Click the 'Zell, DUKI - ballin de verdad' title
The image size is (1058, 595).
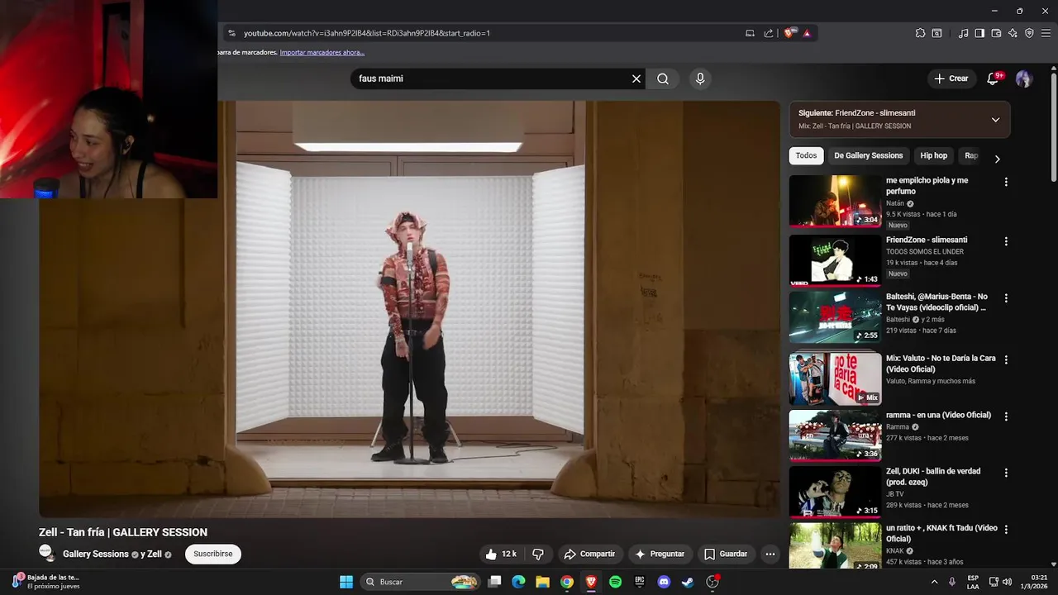click(x=933, y=477)
